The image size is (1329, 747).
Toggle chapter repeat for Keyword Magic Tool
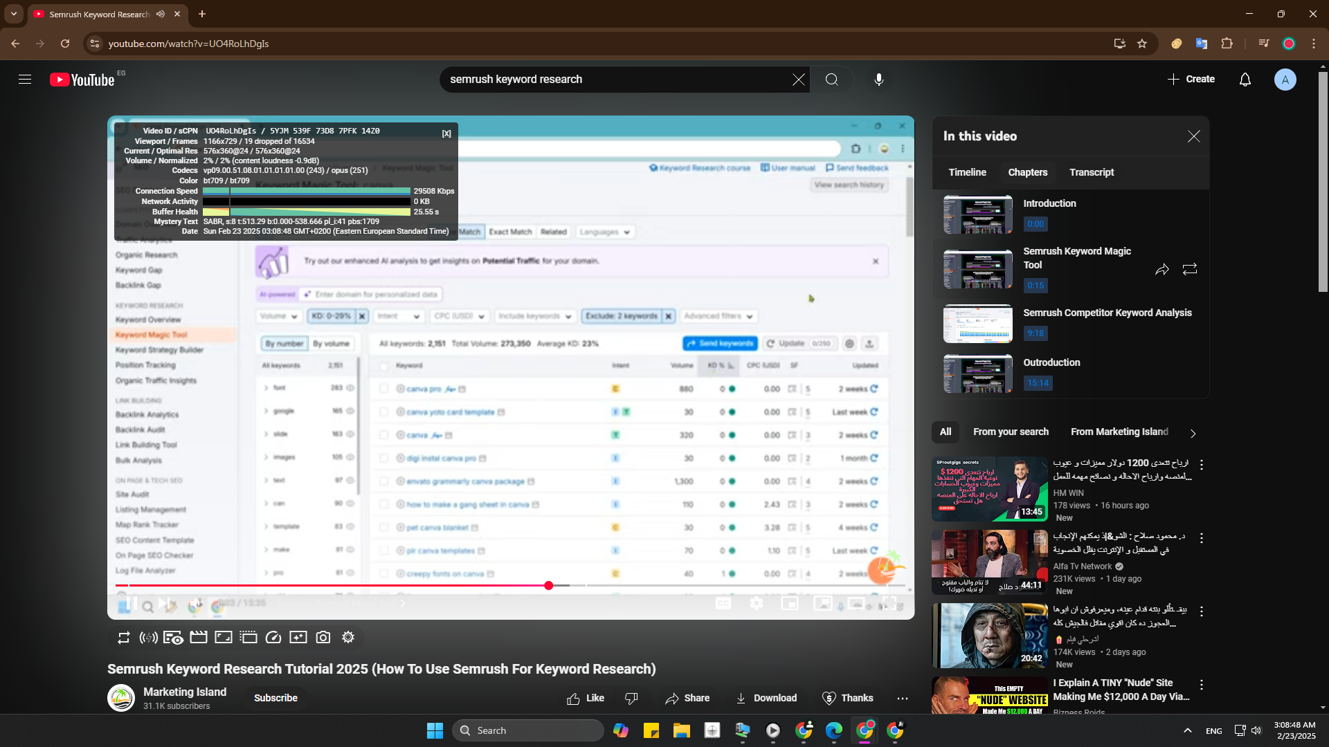(x=1190, y=270)
